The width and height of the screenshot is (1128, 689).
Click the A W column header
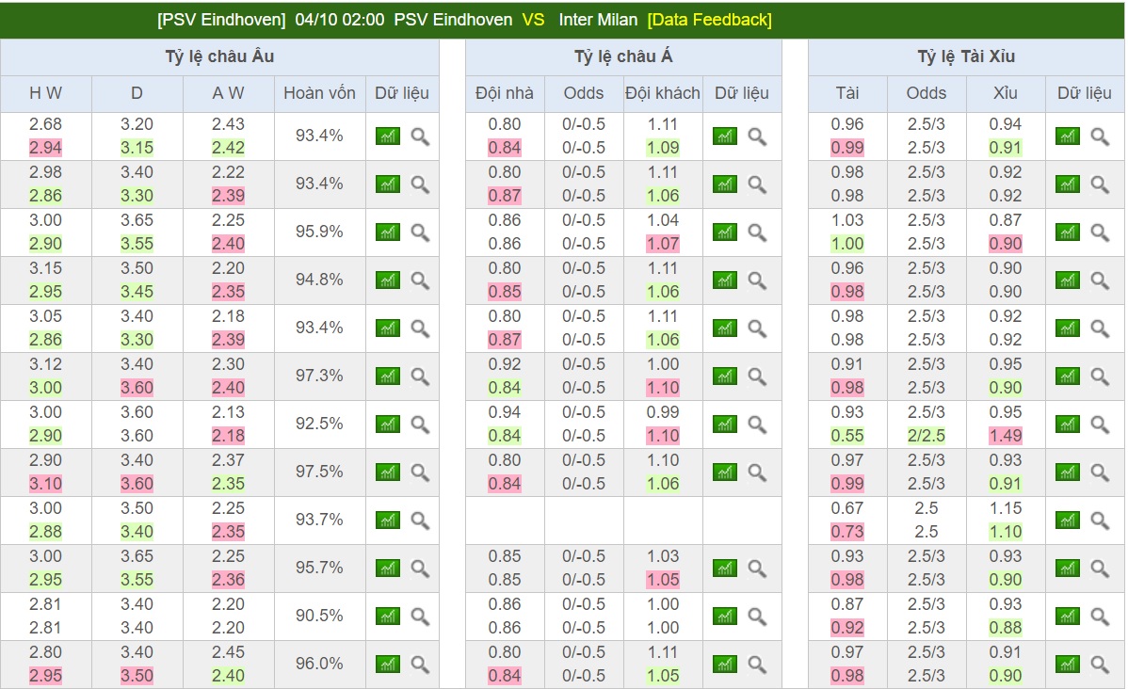(x=228, y=93)
